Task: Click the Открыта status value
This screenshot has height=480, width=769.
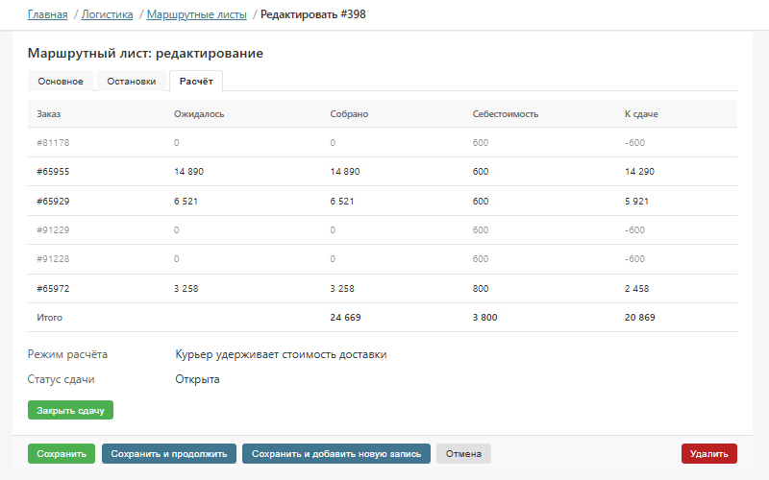Action: click(x=197, y=379)
